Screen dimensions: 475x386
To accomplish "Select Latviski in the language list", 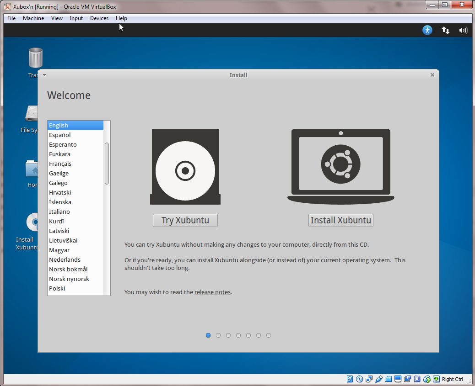I will 76,231.
